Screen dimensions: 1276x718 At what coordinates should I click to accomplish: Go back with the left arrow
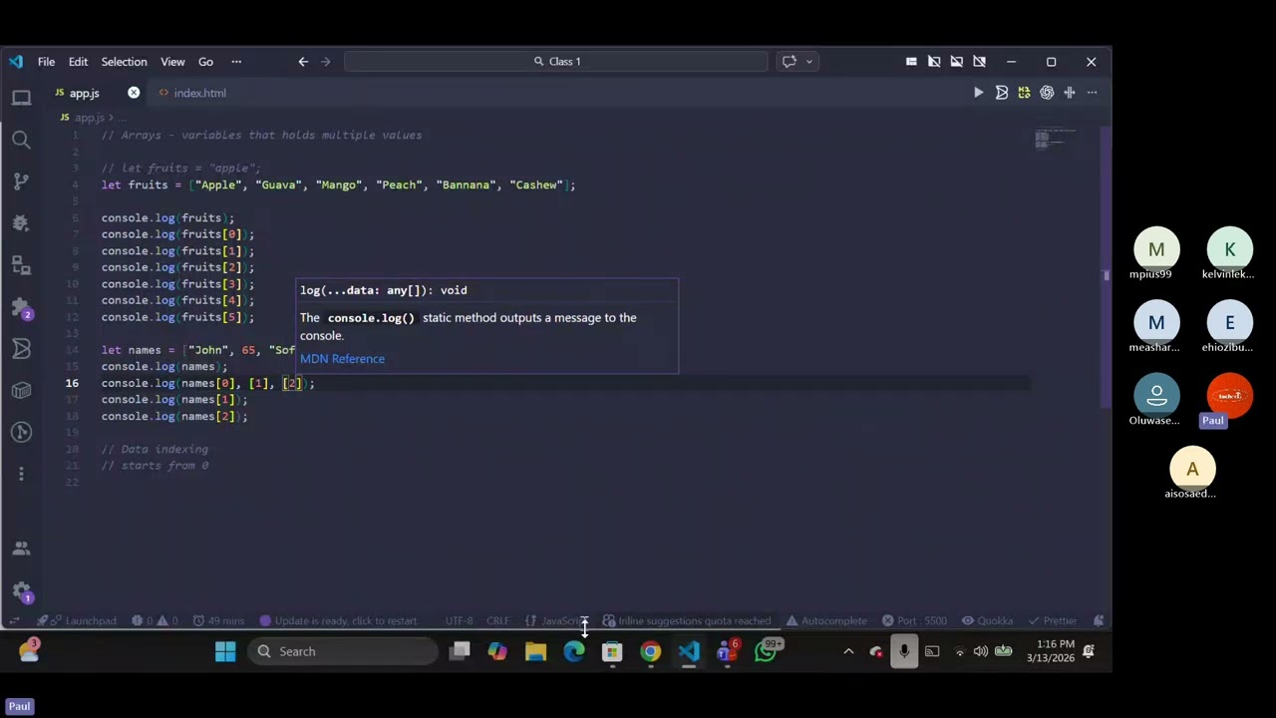pos(303,62)
